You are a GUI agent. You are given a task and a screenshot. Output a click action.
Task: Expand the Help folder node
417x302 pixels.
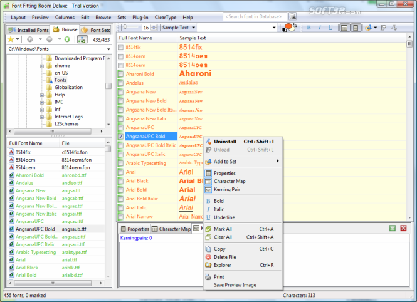click(x=42, y=95)
